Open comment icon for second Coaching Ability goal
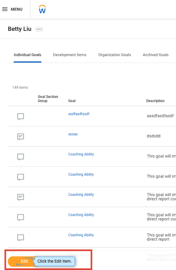The image size is (176, 270). (20, 177)
